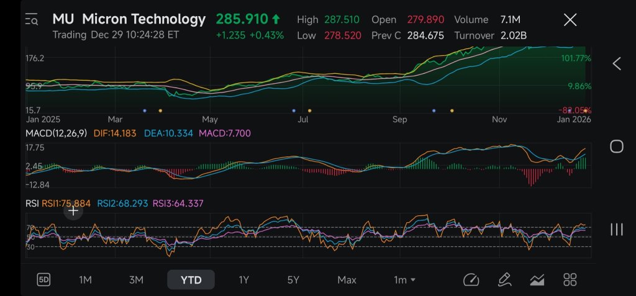
Task: Click the change value +1.235 +0.43%
Action: 250,36
